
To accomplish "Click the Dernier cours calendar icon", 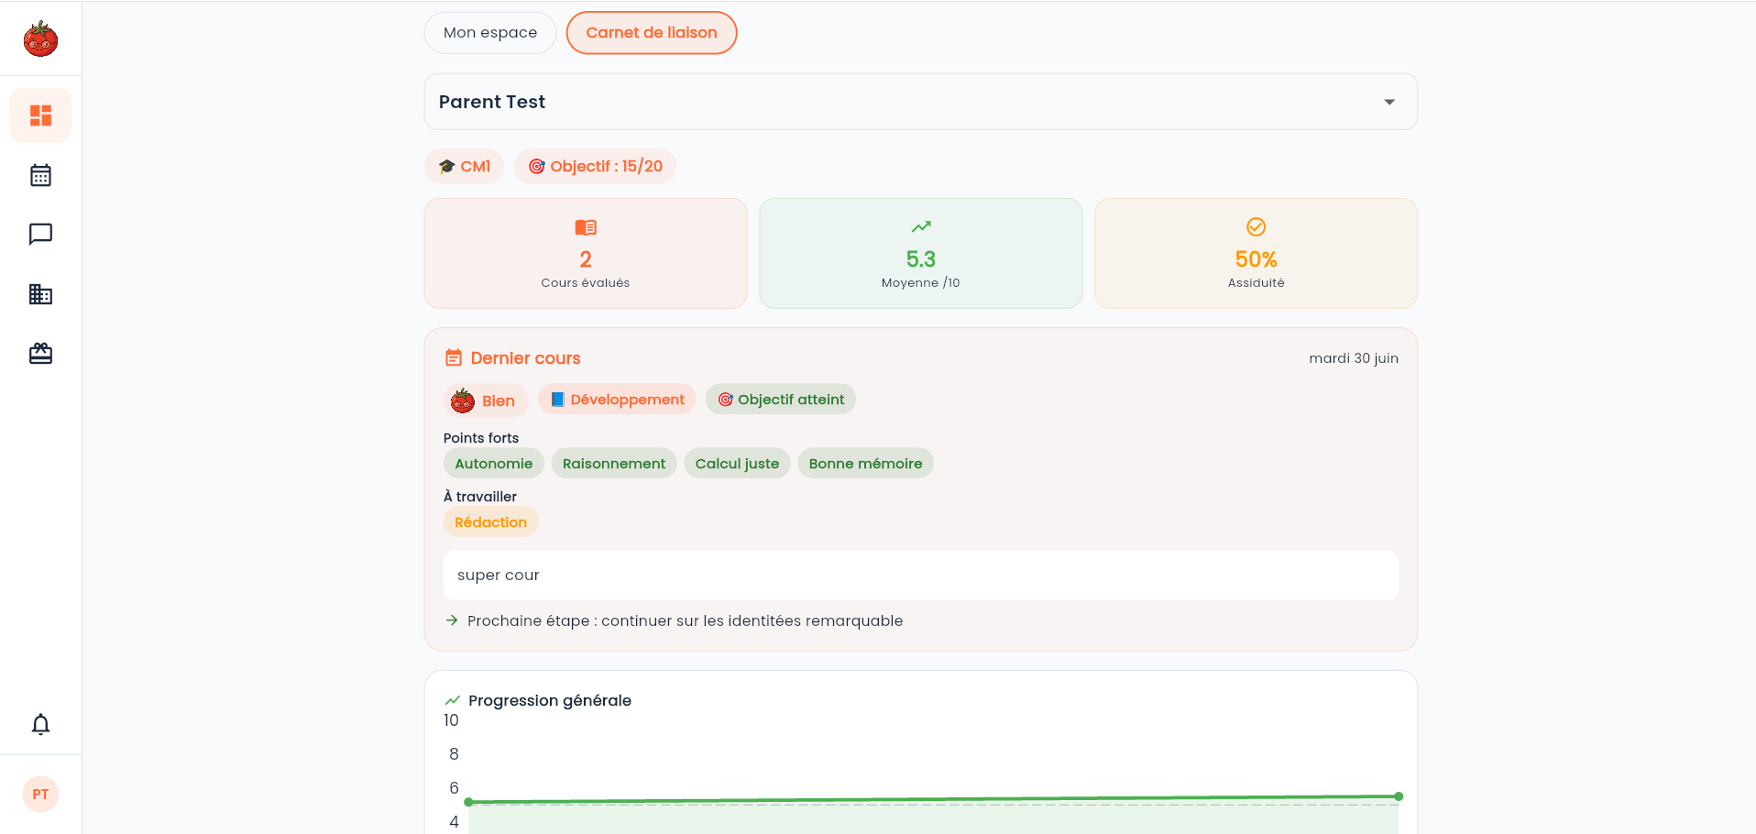I will [454, 357].
